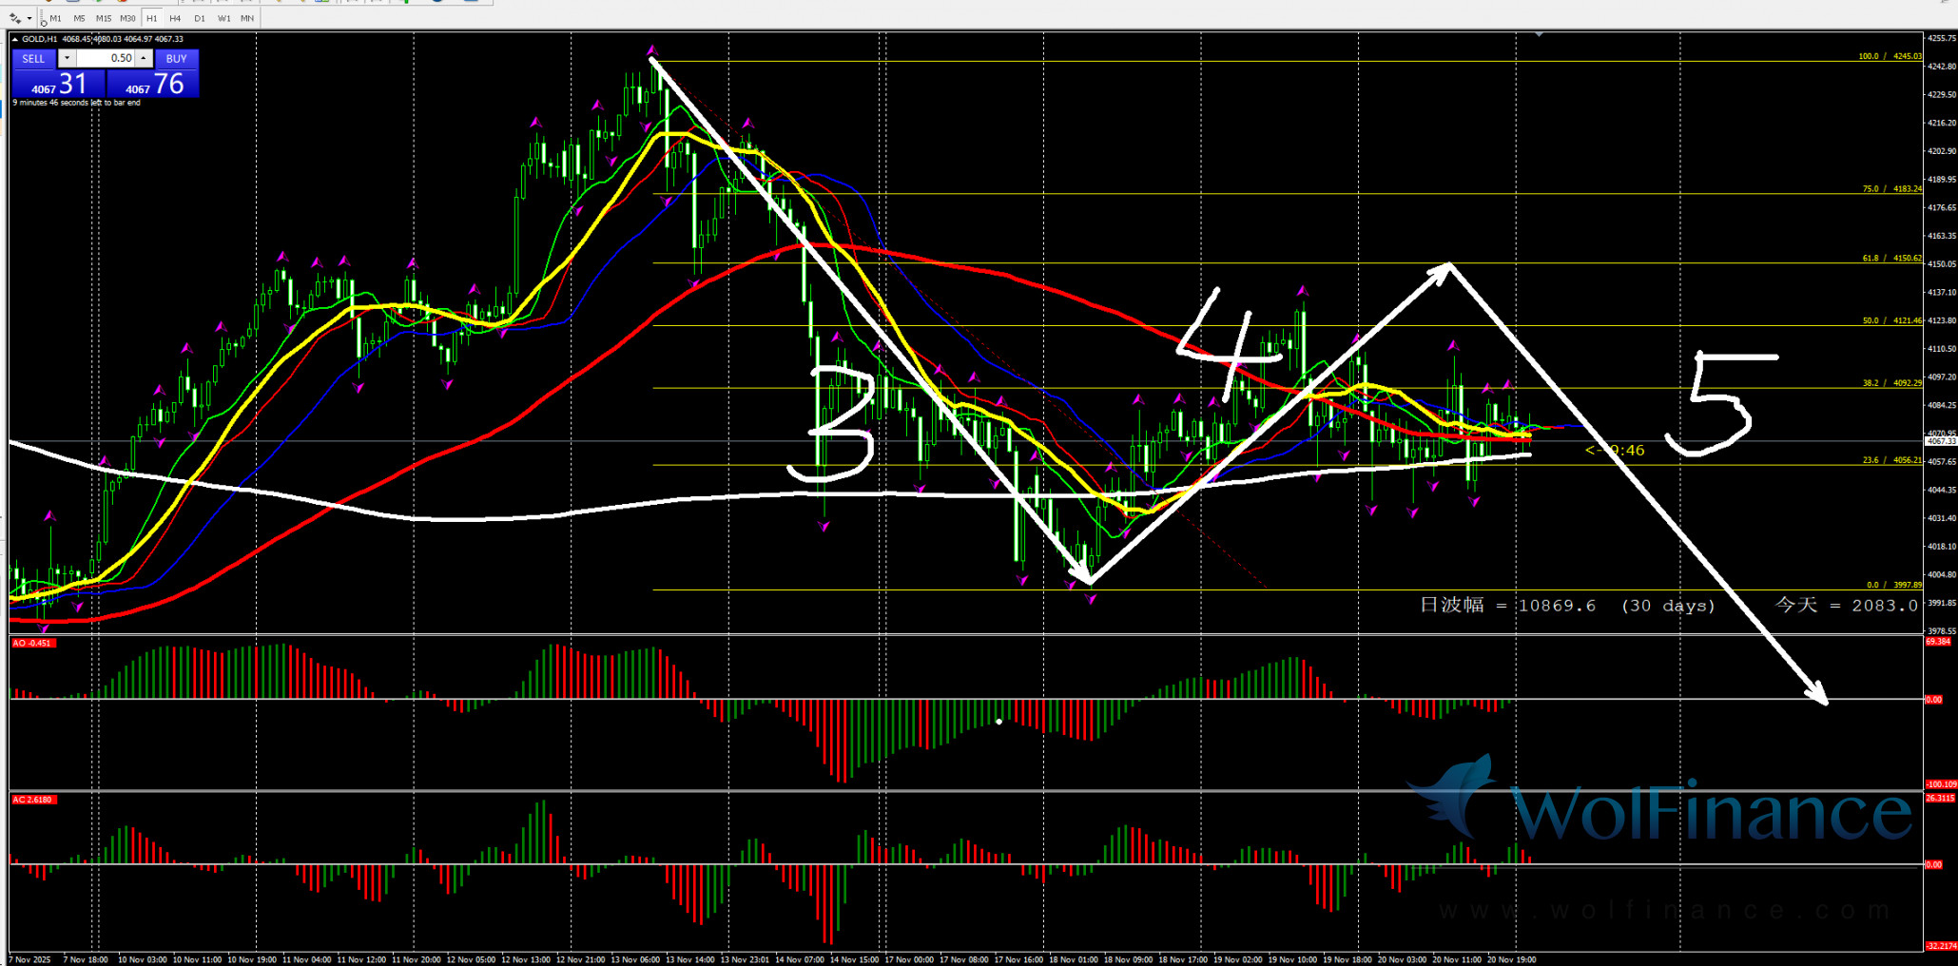Screen dimensions: 1958x966
Task: Increase lot volume with up arrow
Action: 144,58
